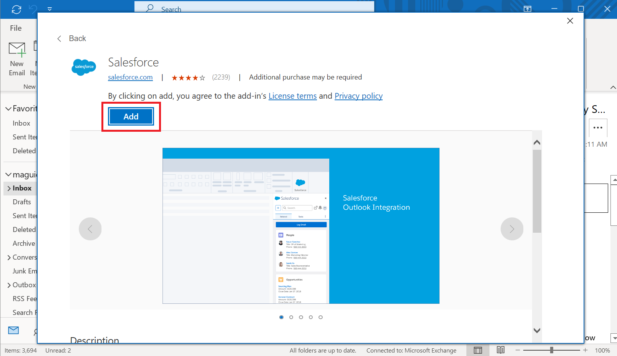
Task: Select Deleted Items under Favorites
Action: tap(24, 151)
